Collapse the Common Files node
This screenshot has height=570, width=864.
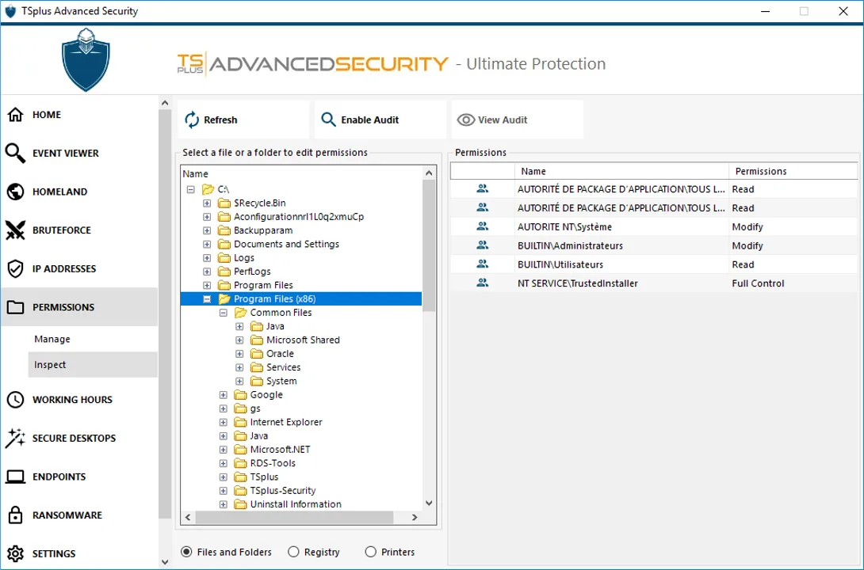click(224, 313)
